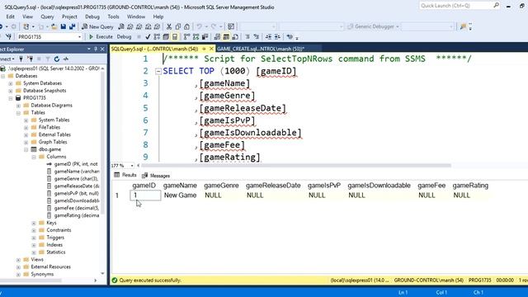The height and width of the screenshot is (297, 528).
Task: Click the Cut scissors icon
Action: [169, 26]
